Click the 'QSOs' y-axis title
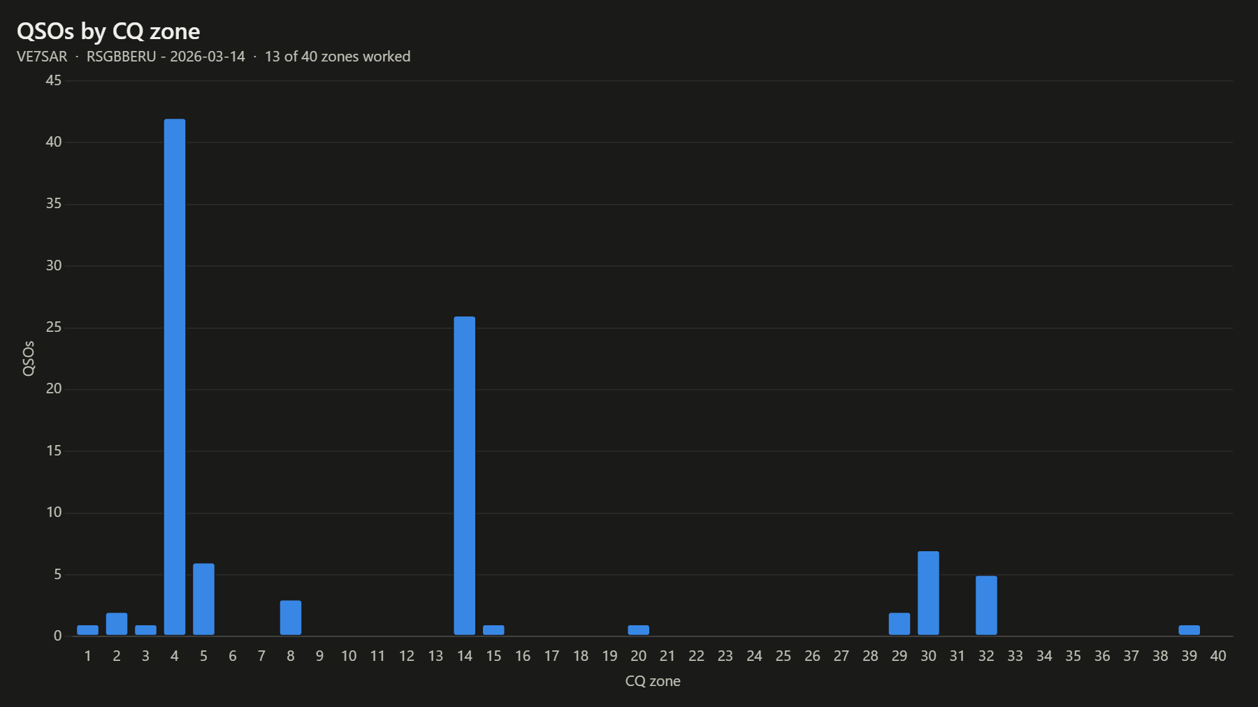This screenshot has width=1258, height=707. tap(29, 358)
